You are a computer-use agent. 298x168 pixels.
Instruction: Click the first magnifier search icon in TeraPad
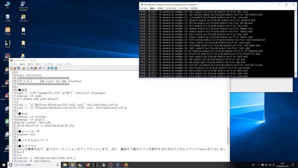pyautogui.click(x=48, y=68)
